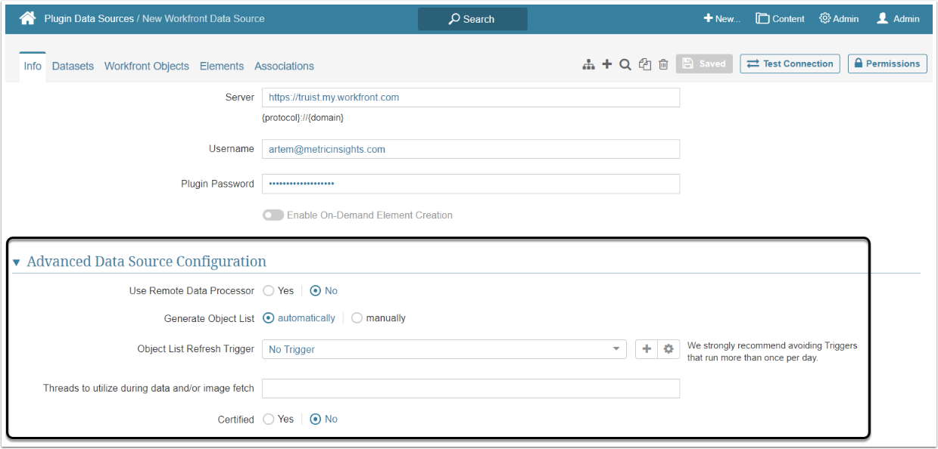Viewport: 938px width, 449px height.
Task: Delete data source with the trash icon
Action: click(663, 65)
